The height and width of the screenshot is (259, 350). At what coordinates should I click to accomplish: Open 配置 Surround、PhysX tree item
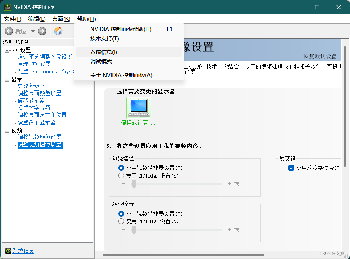tap(46, 71)
